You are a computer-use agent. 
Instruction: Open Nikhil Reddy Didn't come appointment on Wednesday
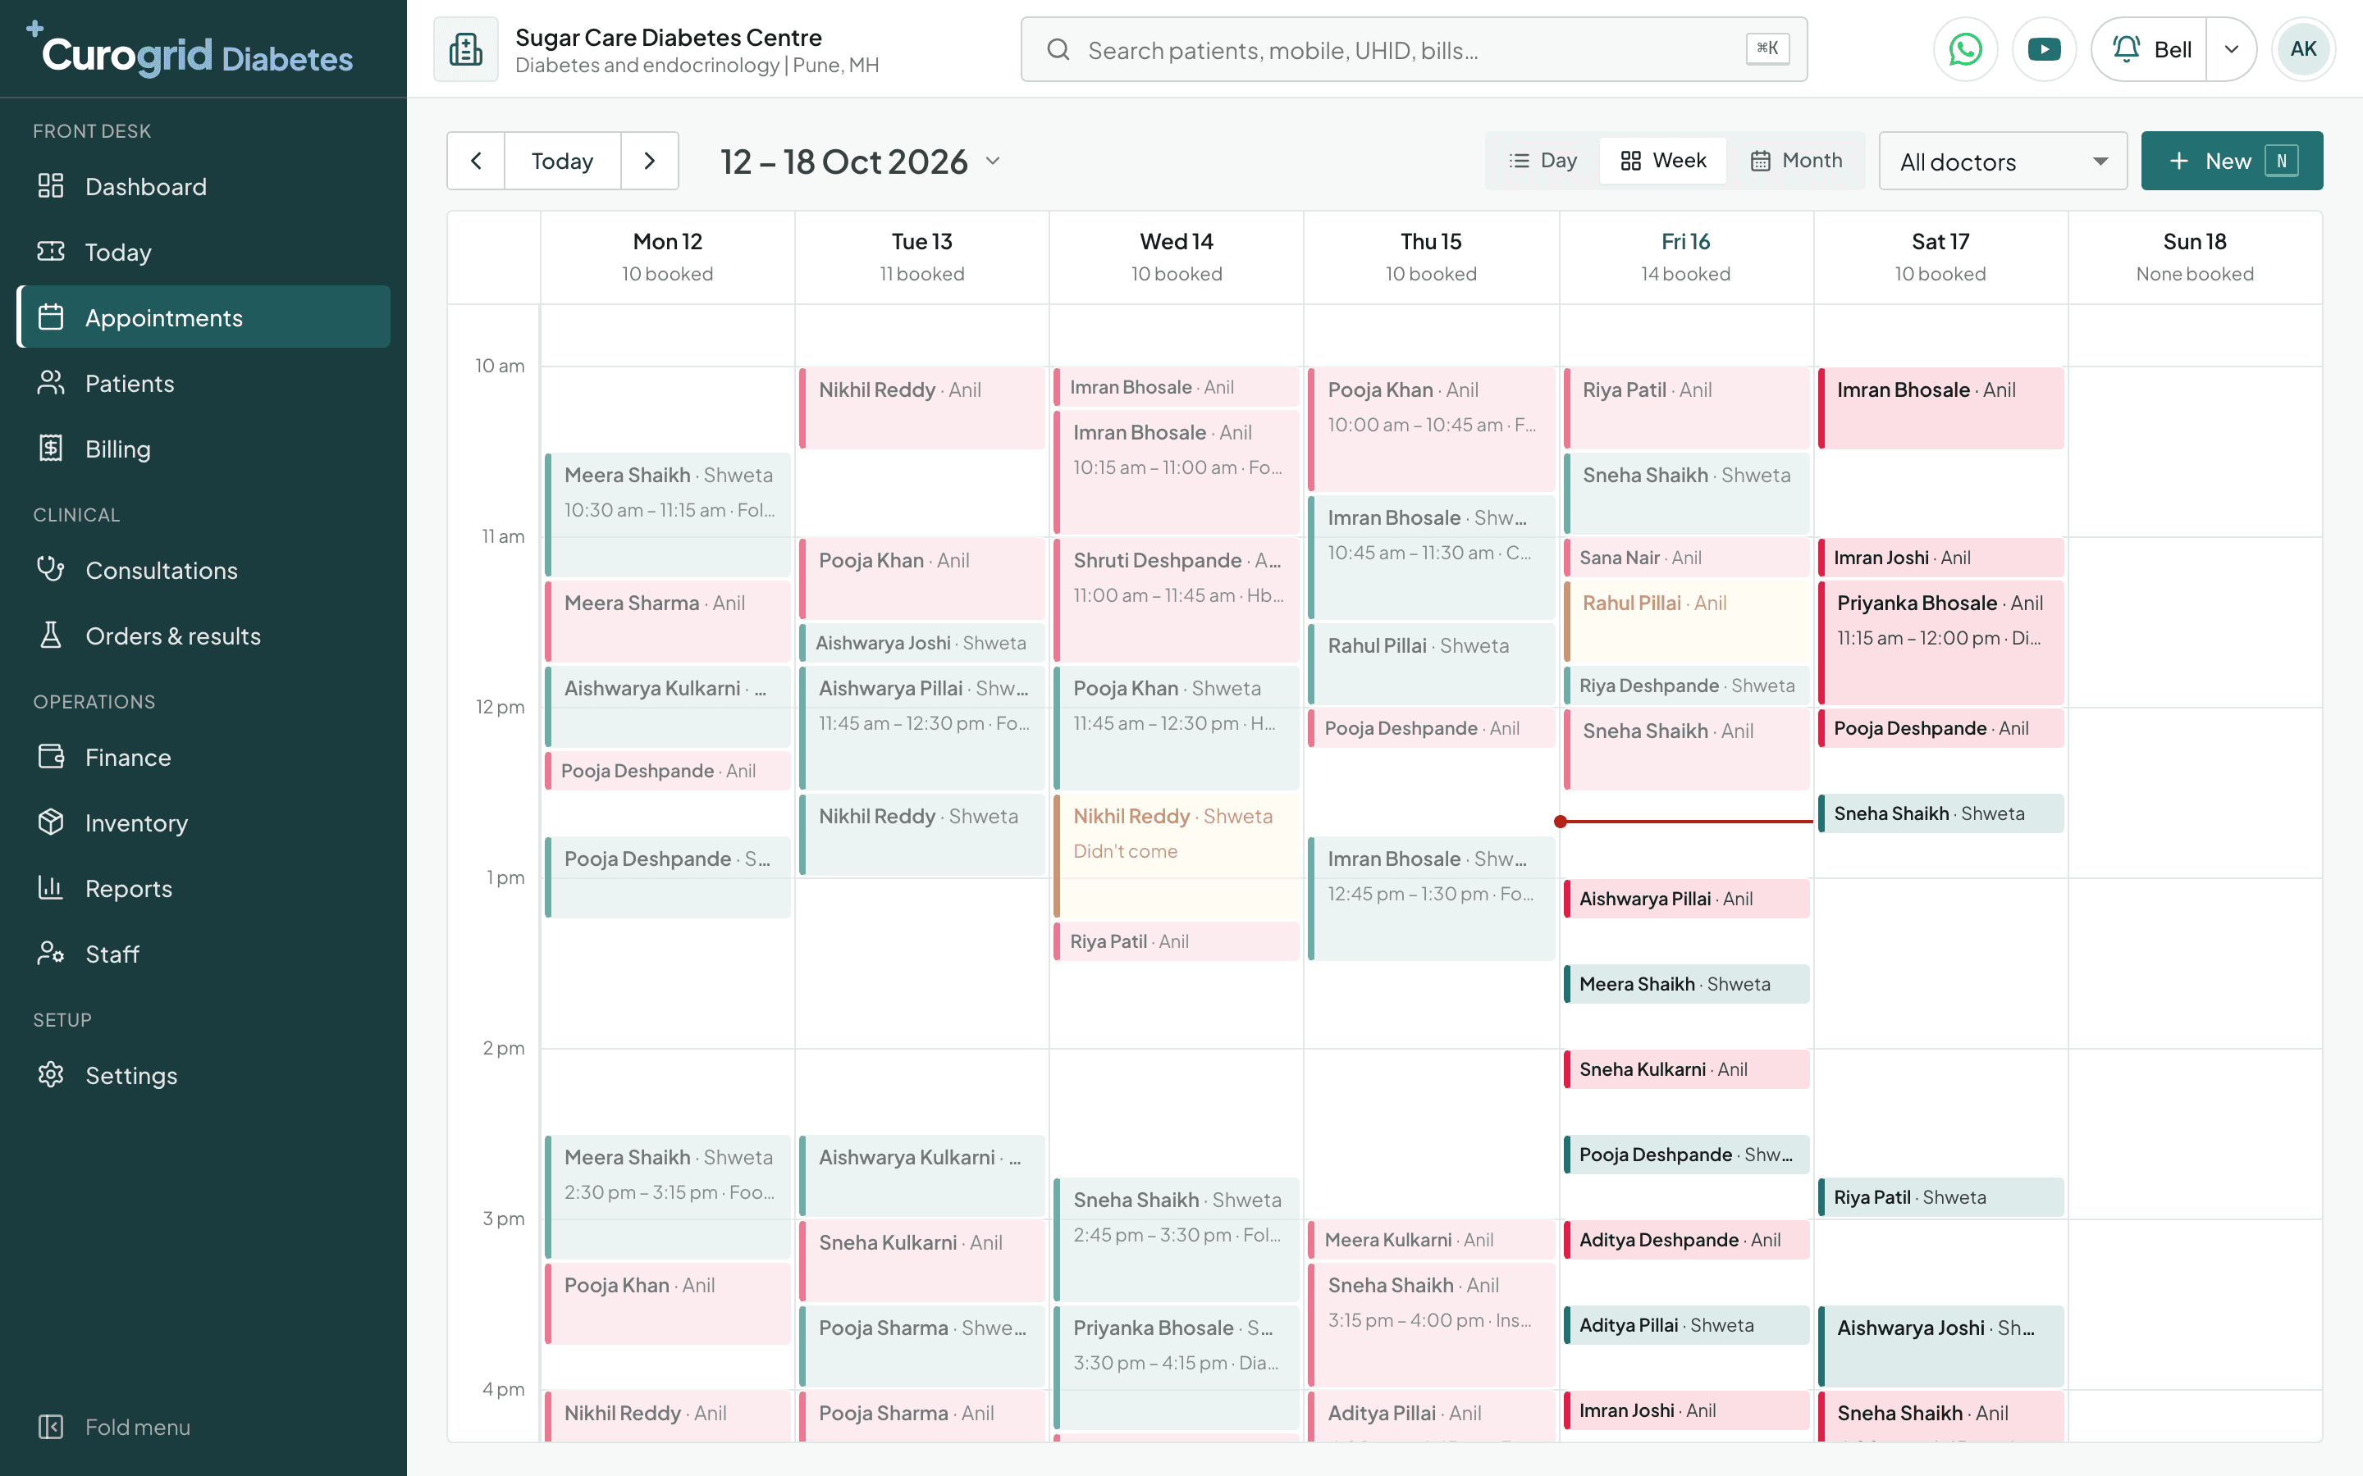click(x=1176, y=856)
